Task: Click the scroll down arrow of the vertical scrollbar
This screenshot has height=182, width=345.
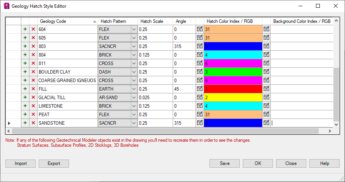Action: point(336,125)
